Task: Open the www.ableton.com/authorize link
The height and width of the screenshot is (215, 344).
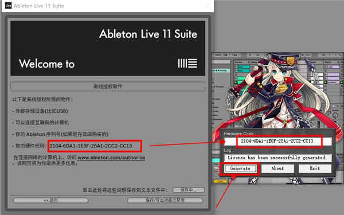Action: coord(111,158)
